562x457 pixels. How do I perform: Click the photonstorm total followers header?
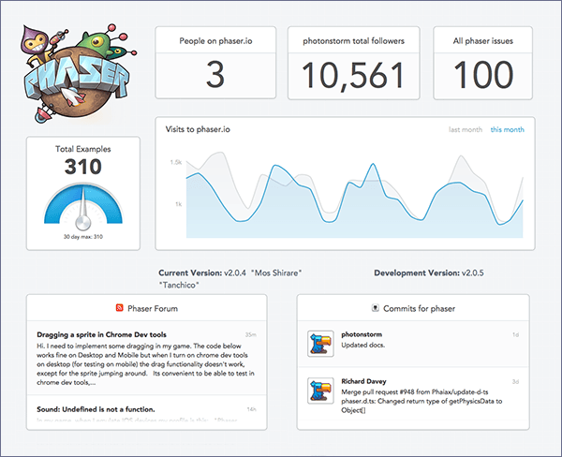(354, 41)
